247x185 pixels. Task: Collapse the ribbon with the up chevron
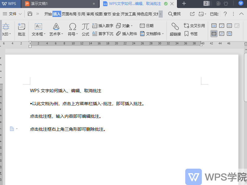pyautogui.click(x=242, y=14)
